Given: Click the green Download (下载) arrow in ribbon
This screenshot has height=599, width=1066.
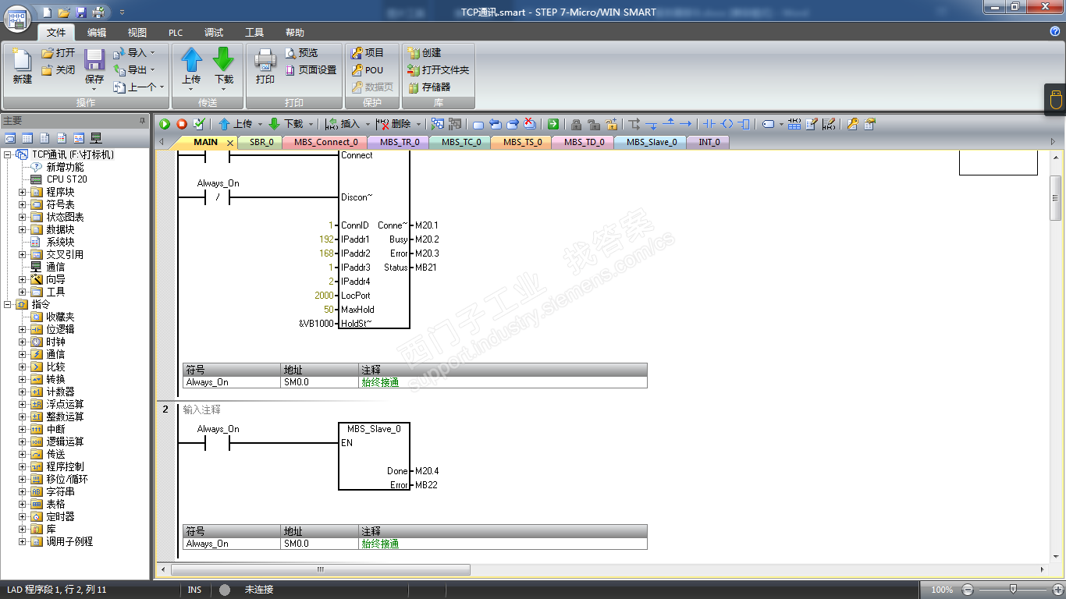Looking at the screenshot, I should tap(224, 60).
